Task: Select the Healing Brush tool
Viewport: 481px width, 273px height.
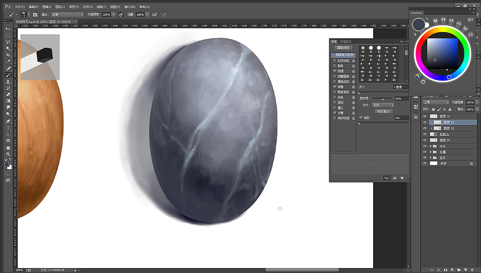Action: pos(8,68)
